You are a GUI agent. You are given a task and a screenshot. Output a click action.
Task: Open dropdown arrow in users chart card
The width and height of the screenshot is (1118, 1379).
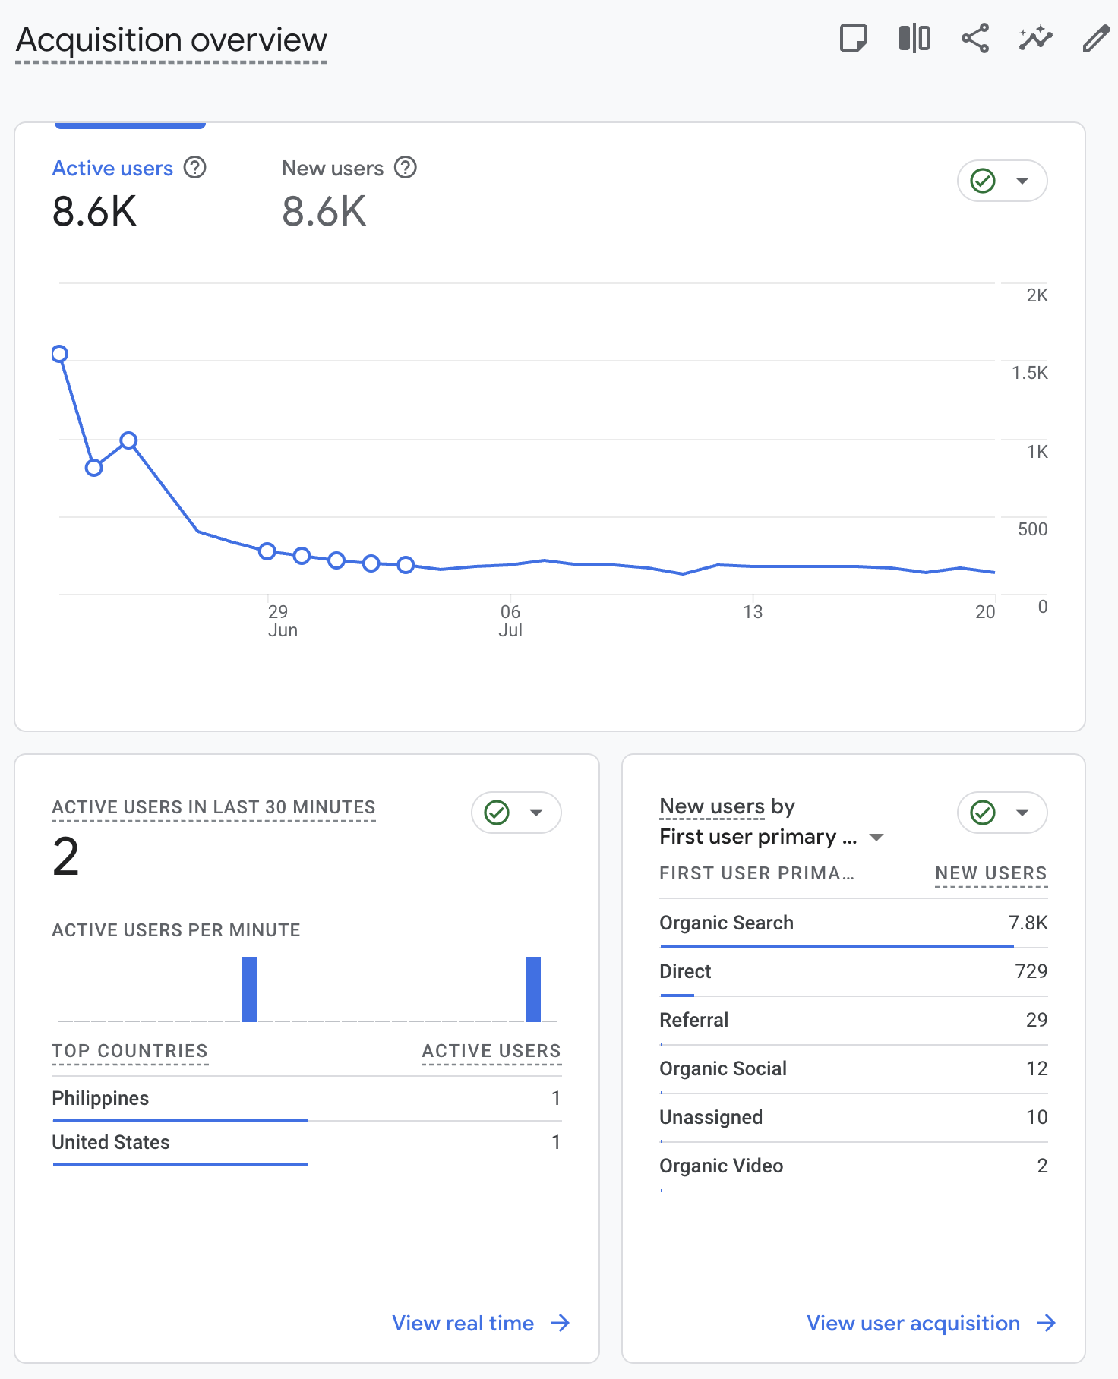(1022, 181)
